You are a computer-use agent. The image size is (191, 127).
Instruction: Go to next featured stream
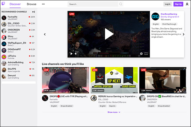click(x=183, y=34)
